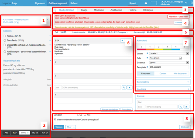The height and width of the screenshot is (138, 195).
Task: Click the clock icon next to Call 530
Action: pyautogui.click(x=65, y=32)
